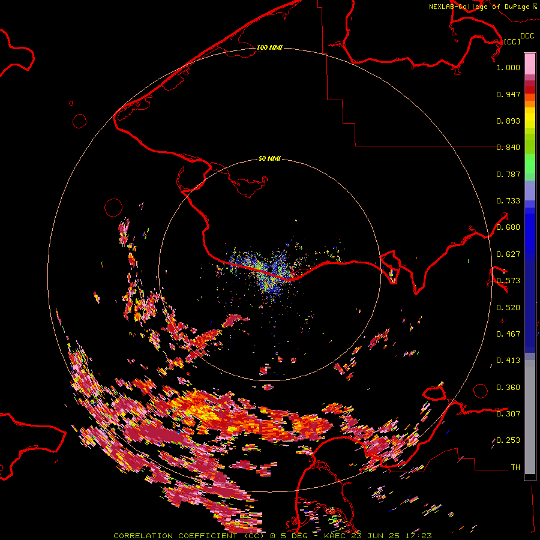Image resolution: width=540 pixels, height=540 pixels.
Task: Click the CORRELATION COEFFICIENT (CC) caption text
Action: (189, 536)
